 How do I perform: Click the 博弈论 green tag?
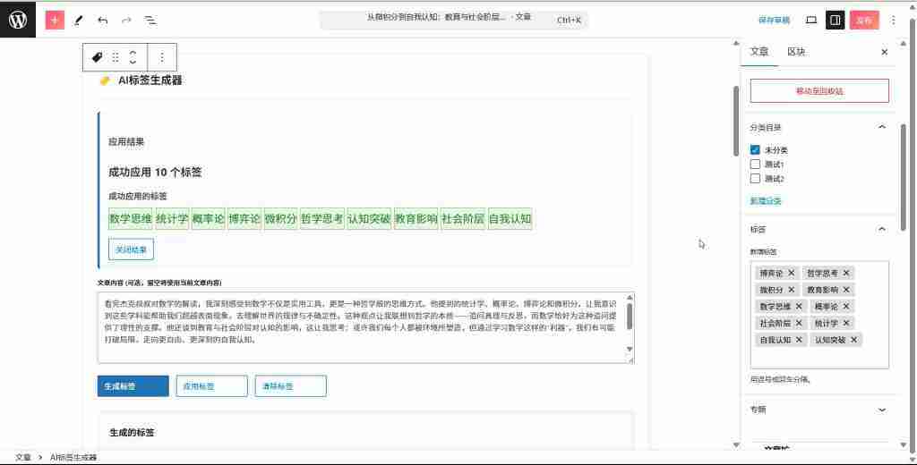point(244,219)
